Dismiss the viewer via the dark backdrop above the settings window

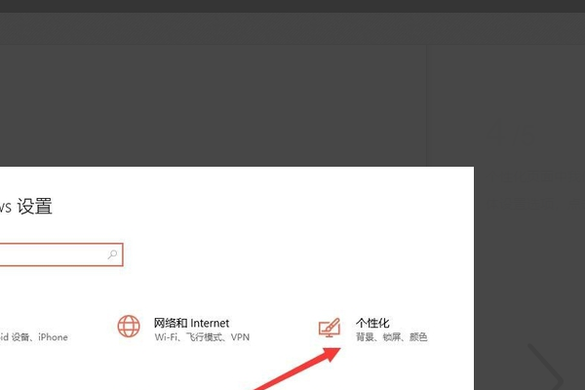click(x=213, y=105)
